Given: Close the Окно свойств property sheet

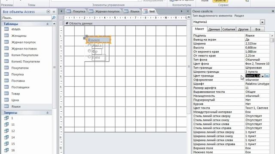Looking at the screenshot, I should pos(273,11).
